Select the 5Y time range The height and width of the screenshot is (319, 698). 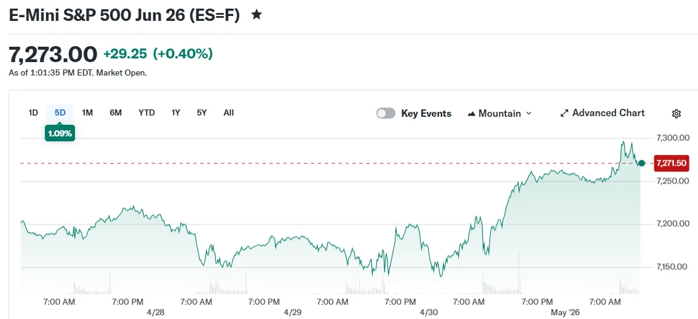coord(202,112)
